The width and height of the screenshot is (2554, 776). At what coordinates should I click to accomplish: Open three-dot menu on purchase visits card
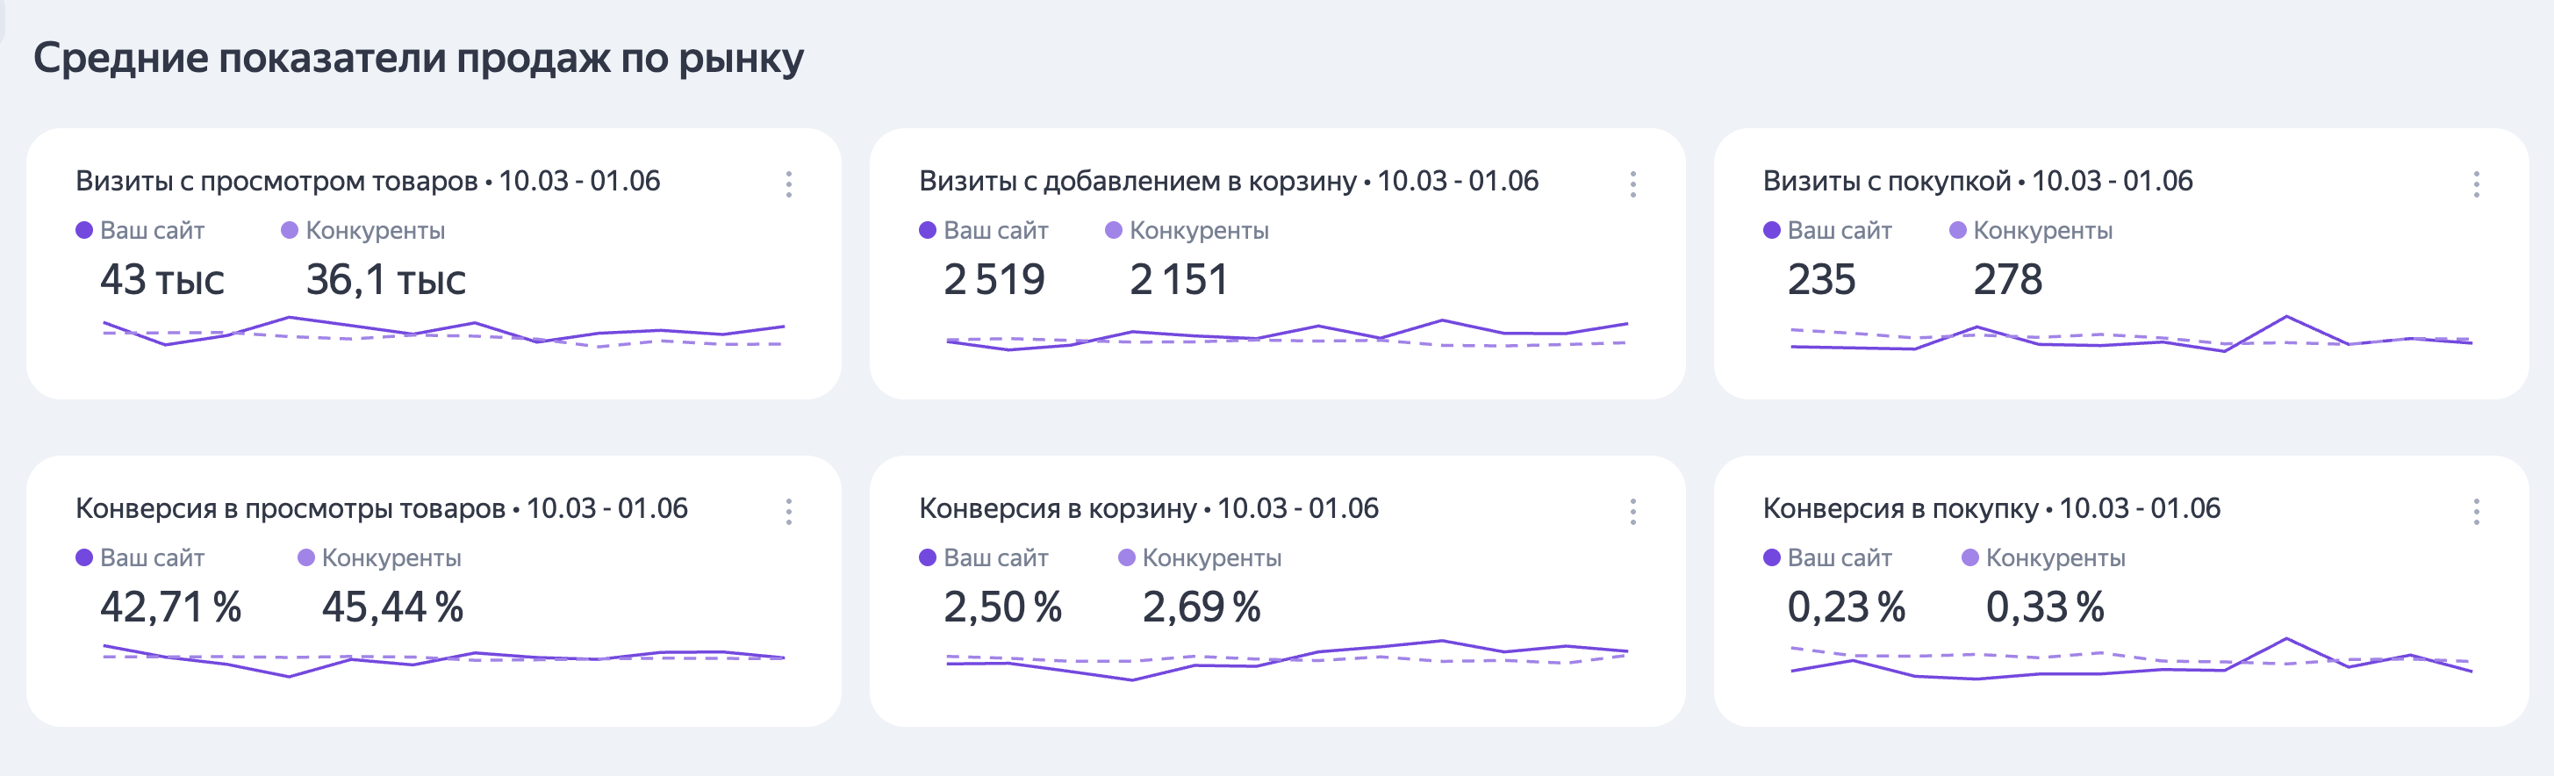(2477, 184)
